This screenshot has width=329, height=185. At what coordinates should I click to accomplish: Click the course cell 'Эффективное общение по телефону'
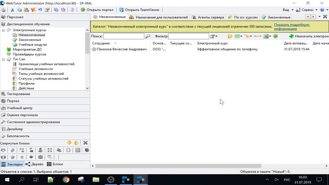pyautogui.click(x=227, y=49)
